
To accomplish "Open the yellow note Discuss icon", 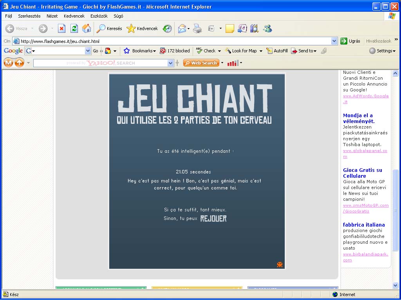I will click(229, 29).
